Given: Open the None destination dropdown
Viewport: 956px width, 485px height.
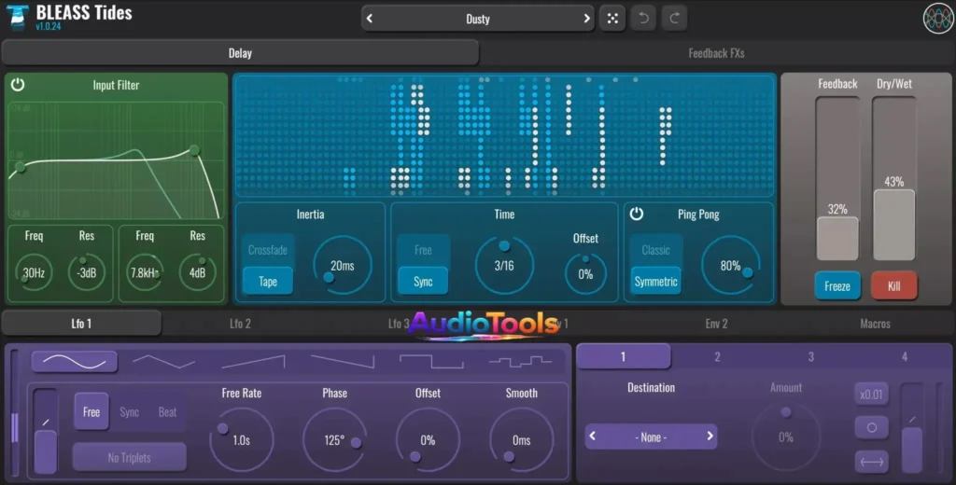Looking at the screenshot, I should coord(651,436).
